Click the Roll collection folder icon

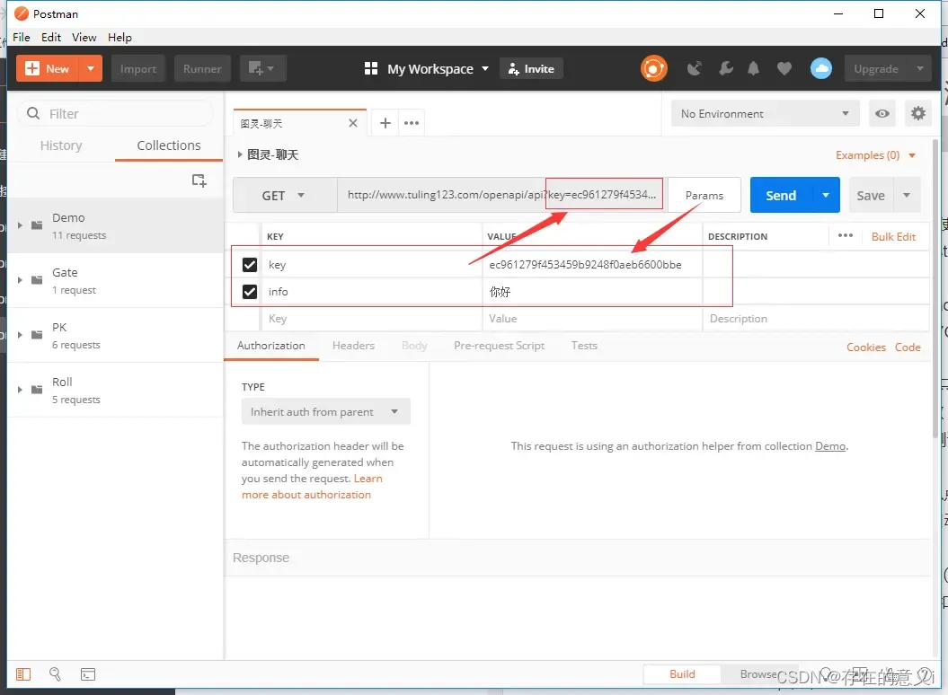[37, 389]
